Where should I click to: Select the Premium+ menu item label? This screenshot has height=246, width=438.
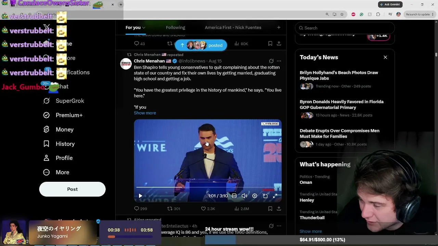(69, 115)
